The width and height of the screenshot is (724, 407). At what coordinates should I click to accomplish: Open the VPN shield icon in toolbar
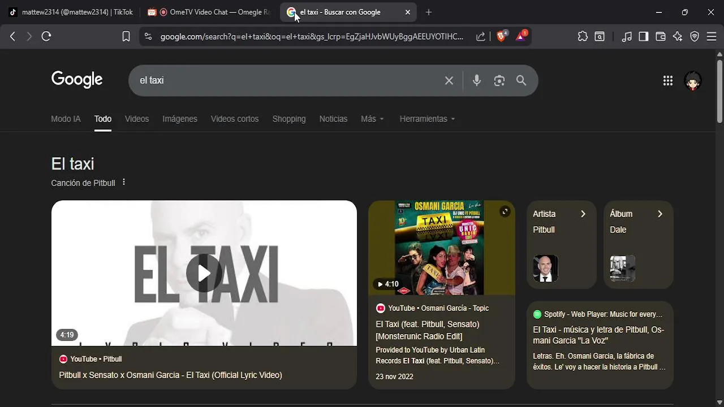point(695,36)
